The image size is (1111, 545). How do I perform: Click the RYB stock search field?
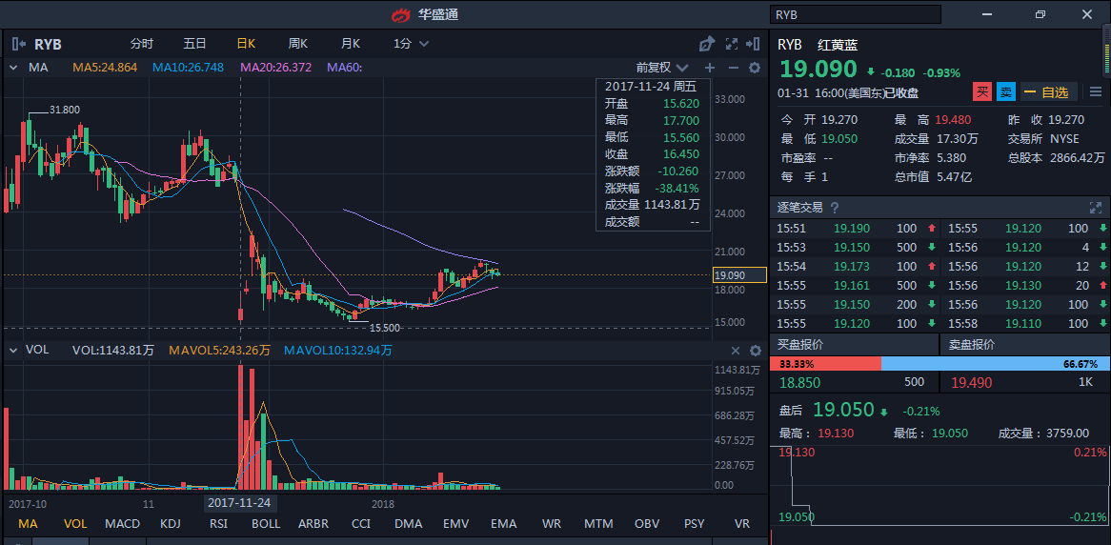855,14
